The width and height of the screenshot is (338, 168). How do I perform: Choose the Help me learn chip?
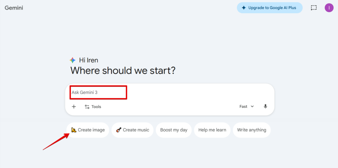[212, 130]
